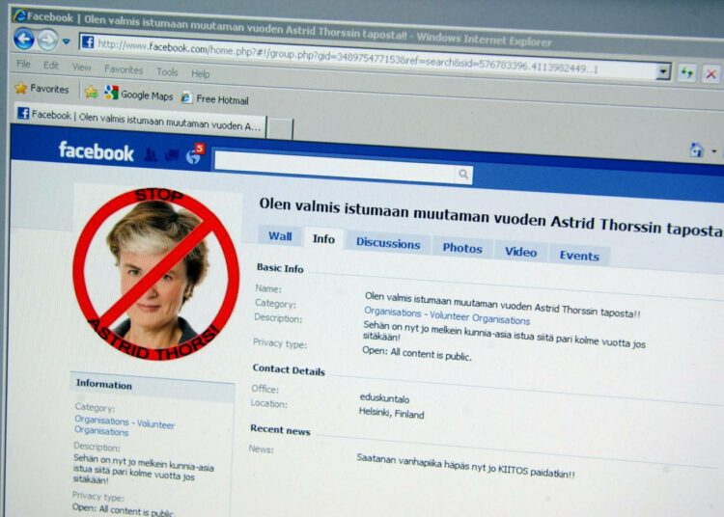Open the Photos tab
This screenshot has width=724, height=517.
point(462,248)
